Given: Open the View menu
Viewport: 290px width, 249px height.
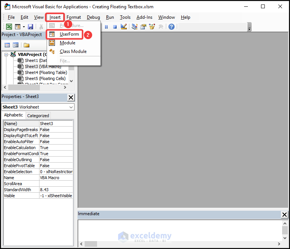Looking at the screenshot, I should tap(39, 17).
